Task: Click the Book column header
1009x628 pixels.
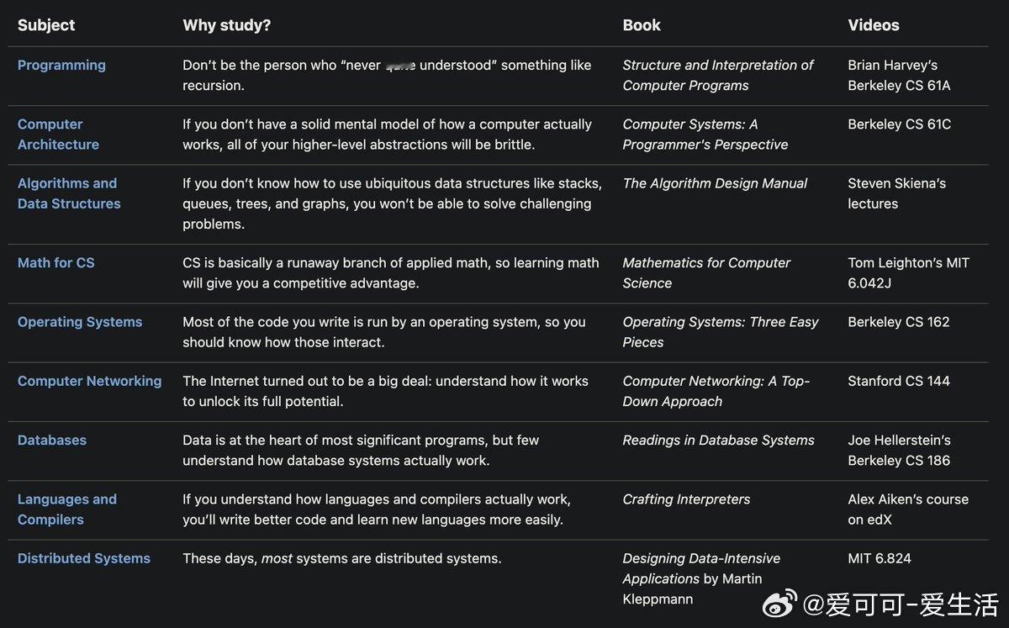Action: pos(642,25)
